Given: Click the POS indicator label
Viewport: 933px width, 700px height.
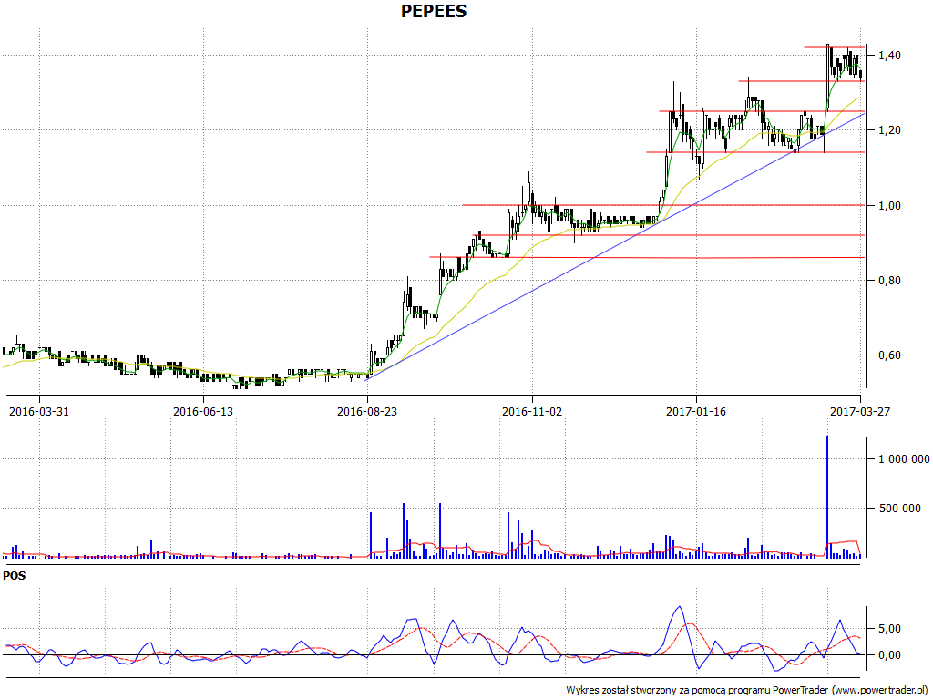Looking at the screenshot, I should point(15,576).
